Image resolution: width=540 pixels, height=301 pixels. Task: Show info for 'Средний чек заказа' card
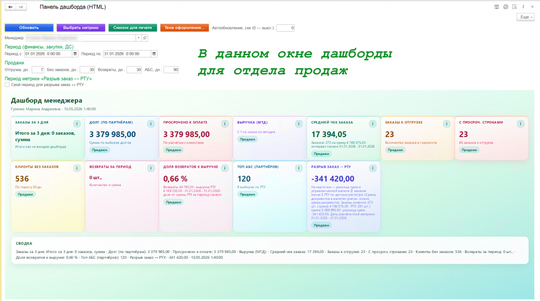(373, 124)
